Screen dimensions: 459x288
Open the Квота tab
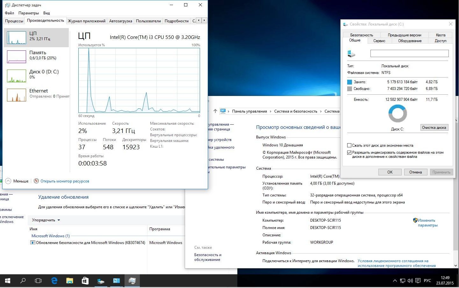pos(441,35)
